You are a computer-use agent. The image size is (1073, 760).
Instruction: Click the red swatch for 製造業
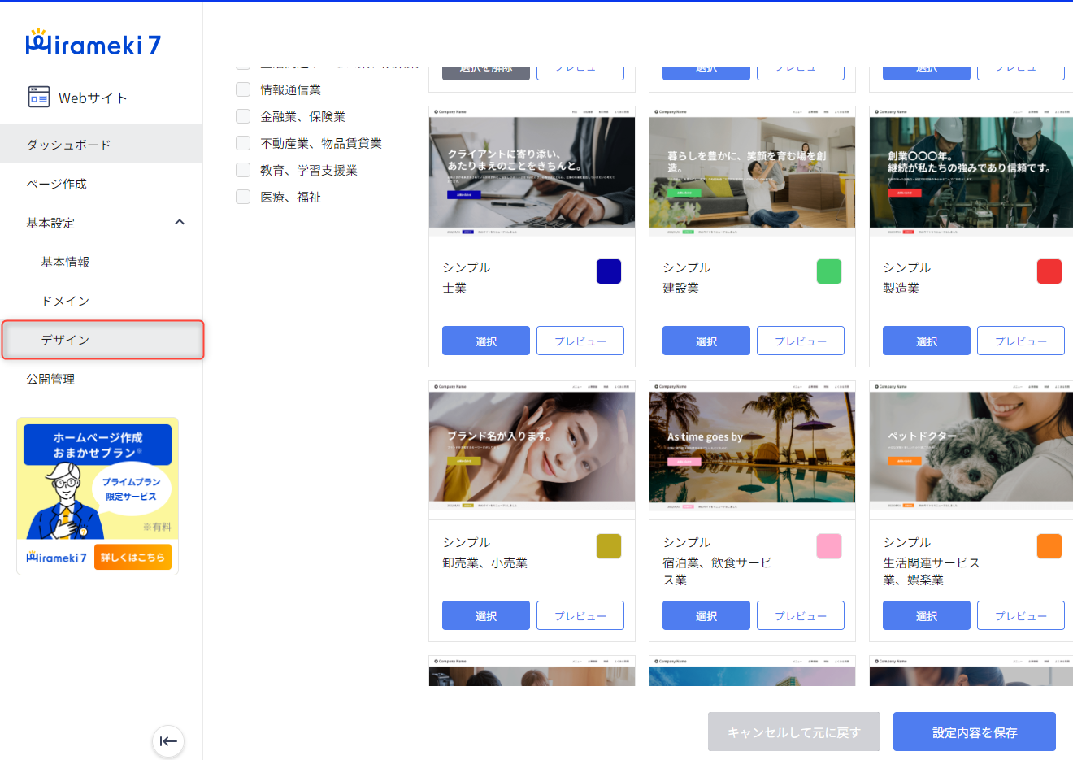tap(1049, 271)
